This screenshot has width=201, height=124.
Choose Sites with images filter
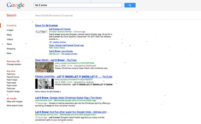click(14, 101)
